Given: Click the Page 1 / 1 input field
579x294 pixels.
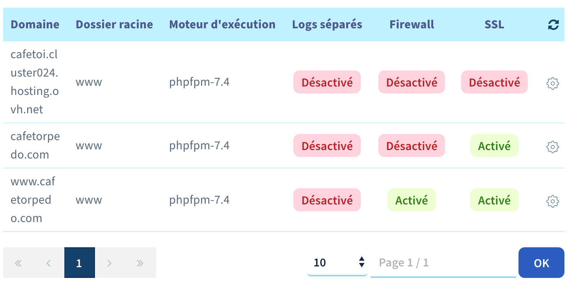Looking at the screenshot, I should tap(443, 263).
